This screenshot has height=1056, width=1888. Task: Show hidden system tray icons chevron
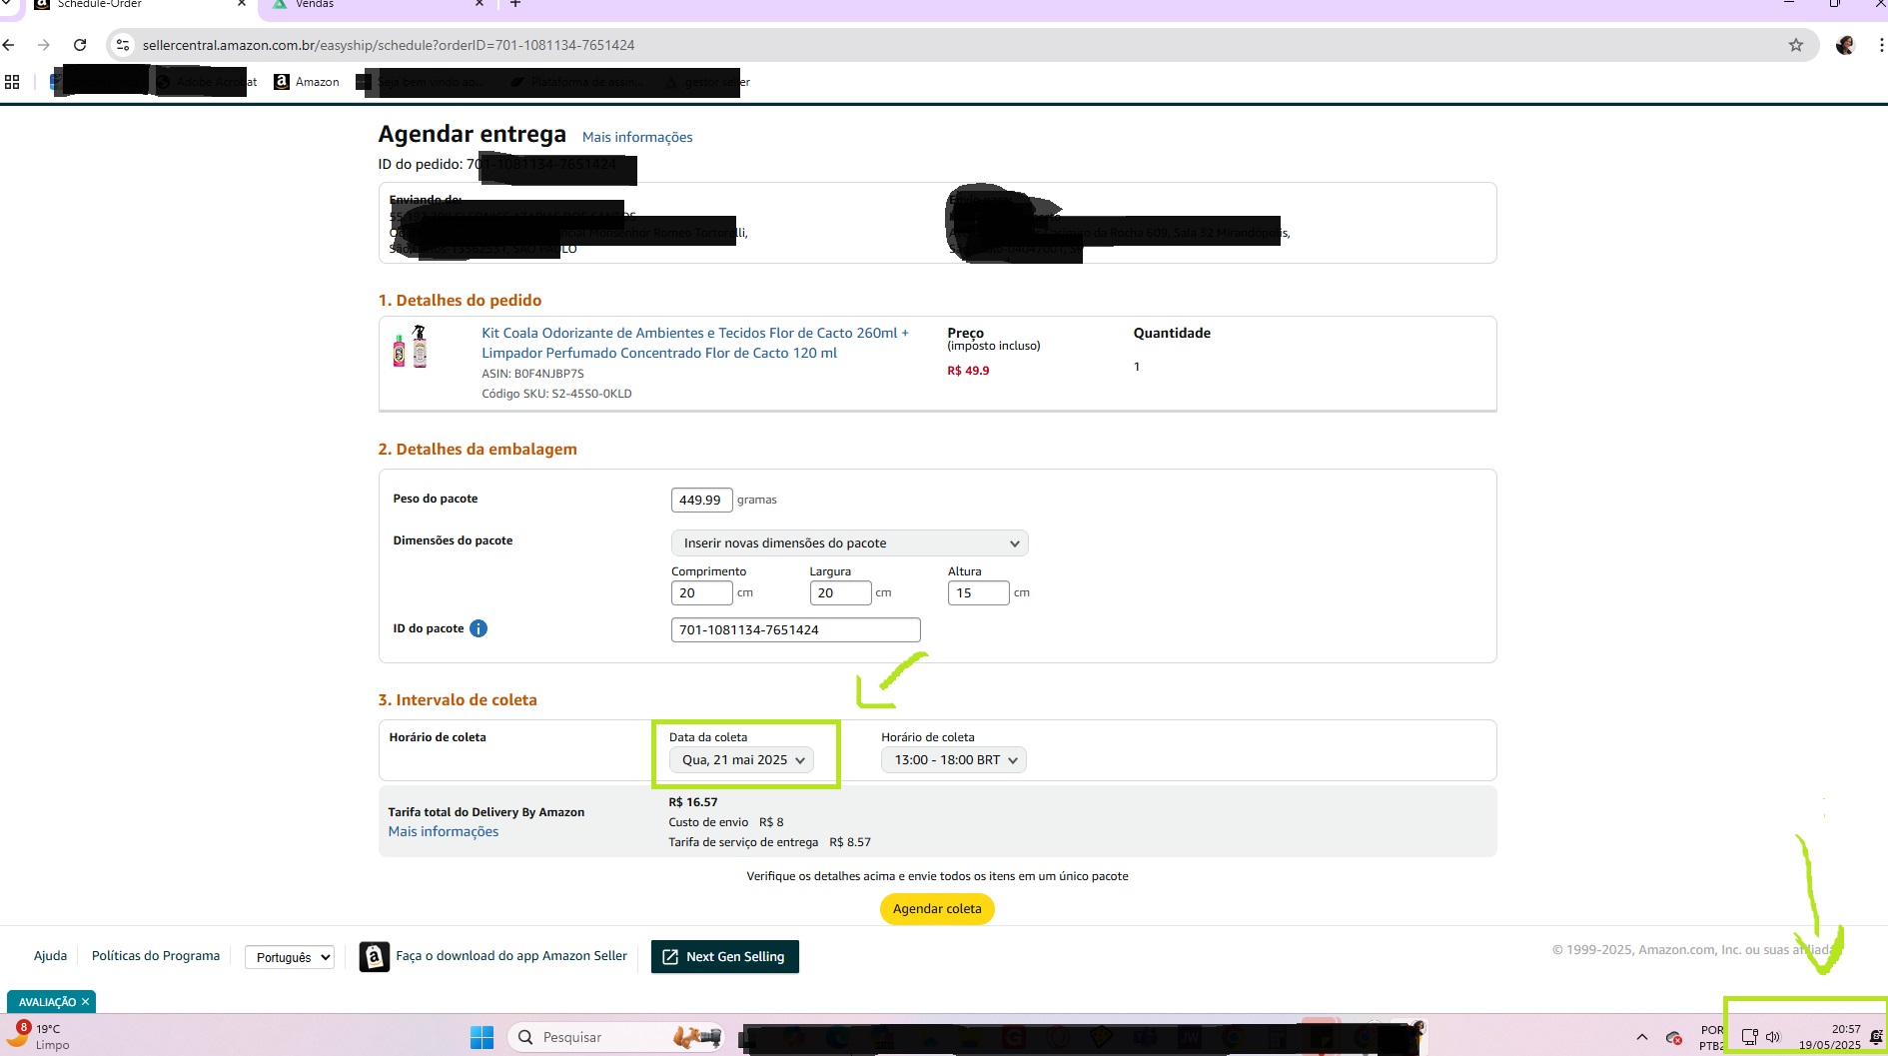point(1641,1037)
